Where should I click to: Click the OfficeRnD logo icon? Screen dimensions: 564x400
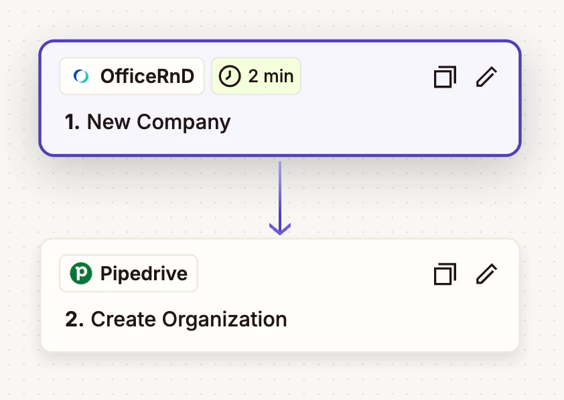[x=81, y=76]
